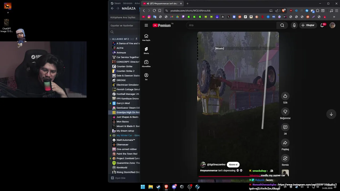Screen dimensions: 340x191
Task: Open the ChatGPT Image desktop file
Action: click(x=6, y=26)
